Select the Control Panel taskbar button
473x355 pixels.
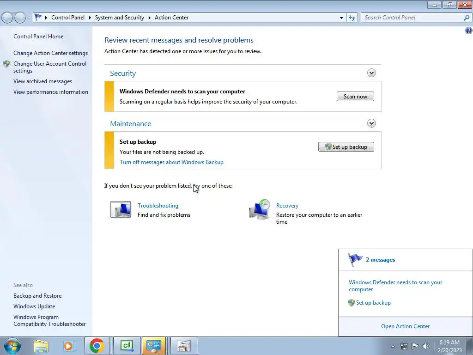point(154,346)
